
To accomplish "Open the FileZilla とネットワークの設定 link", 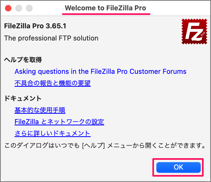I will (x=59, y=122).
